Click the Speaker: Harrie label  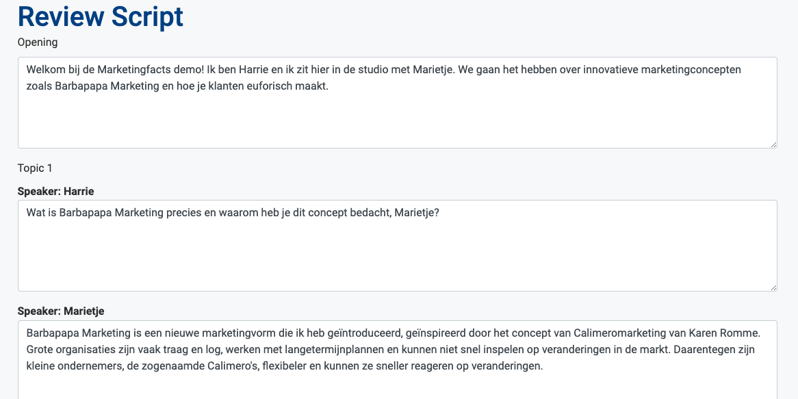pyautogui.click(x=56, y=191)
